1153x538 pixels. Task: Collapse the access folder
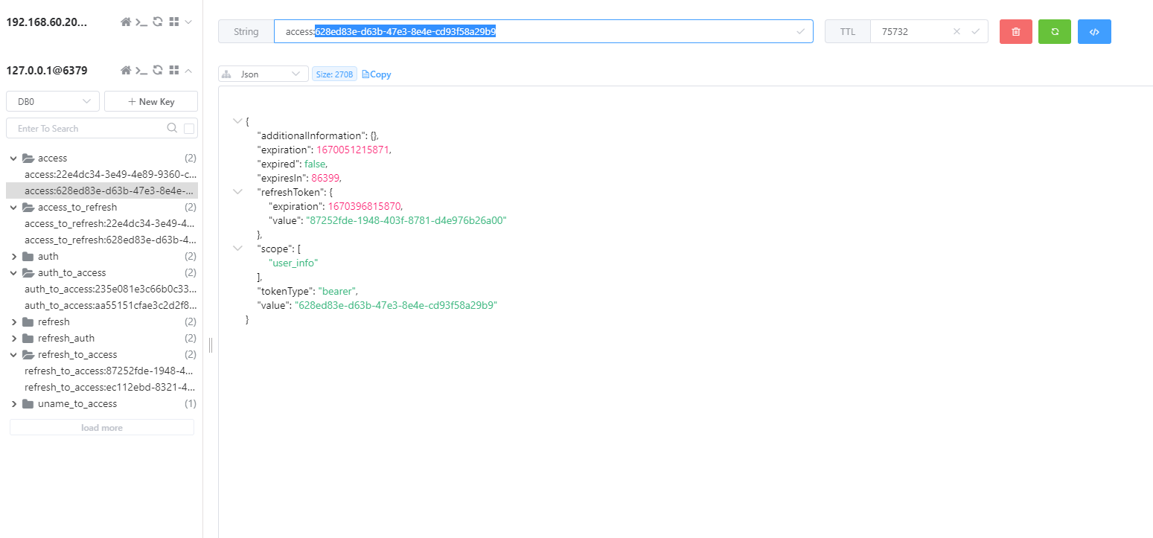click(14, 158)
